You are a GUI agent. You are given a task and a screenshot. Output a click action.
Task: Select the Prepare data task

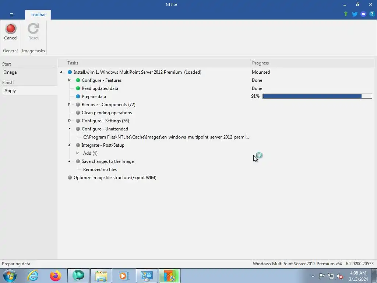[94, 97]
